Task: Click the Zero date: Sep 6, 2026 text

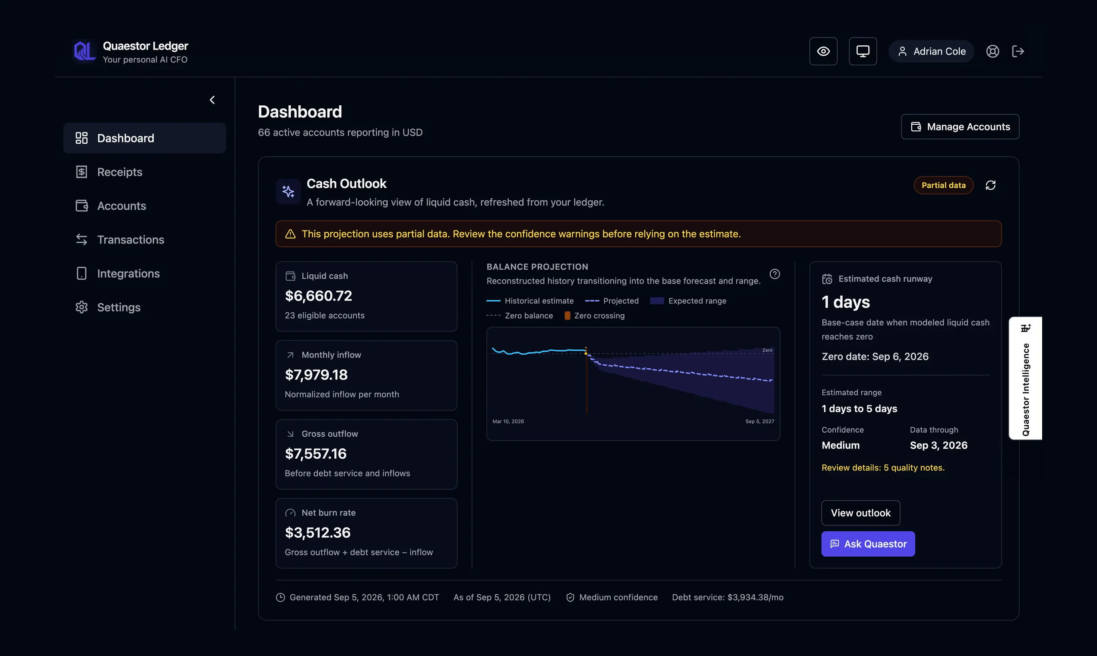Action: point(875,357)
